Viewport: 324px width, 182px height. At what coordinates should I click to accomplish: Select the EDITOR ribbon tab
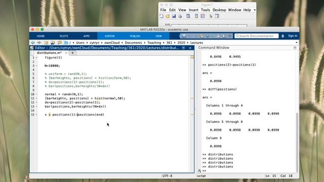coord(110,36)
